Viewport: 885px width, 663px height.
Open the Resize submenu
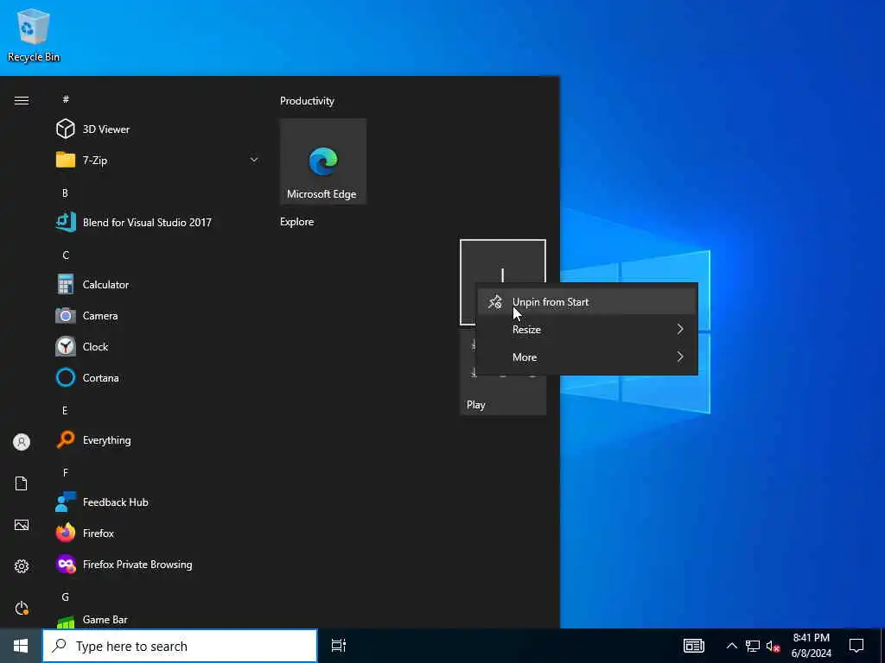pyautogui.click(x=587, y=329)
